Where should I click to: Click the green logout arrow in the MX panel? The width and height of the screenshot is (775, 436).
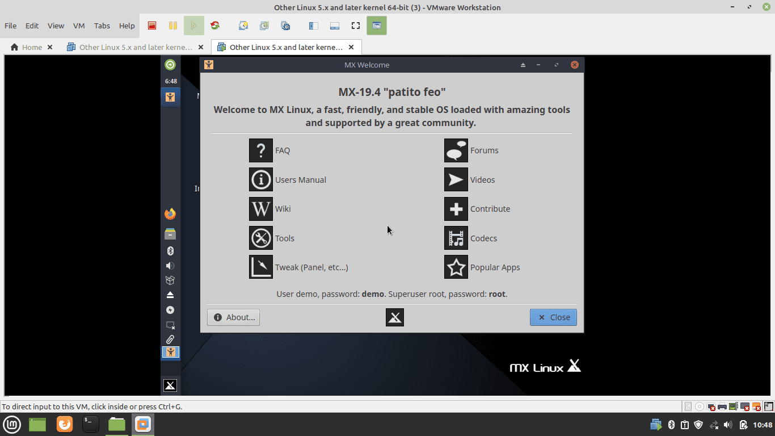pos(170,65)
